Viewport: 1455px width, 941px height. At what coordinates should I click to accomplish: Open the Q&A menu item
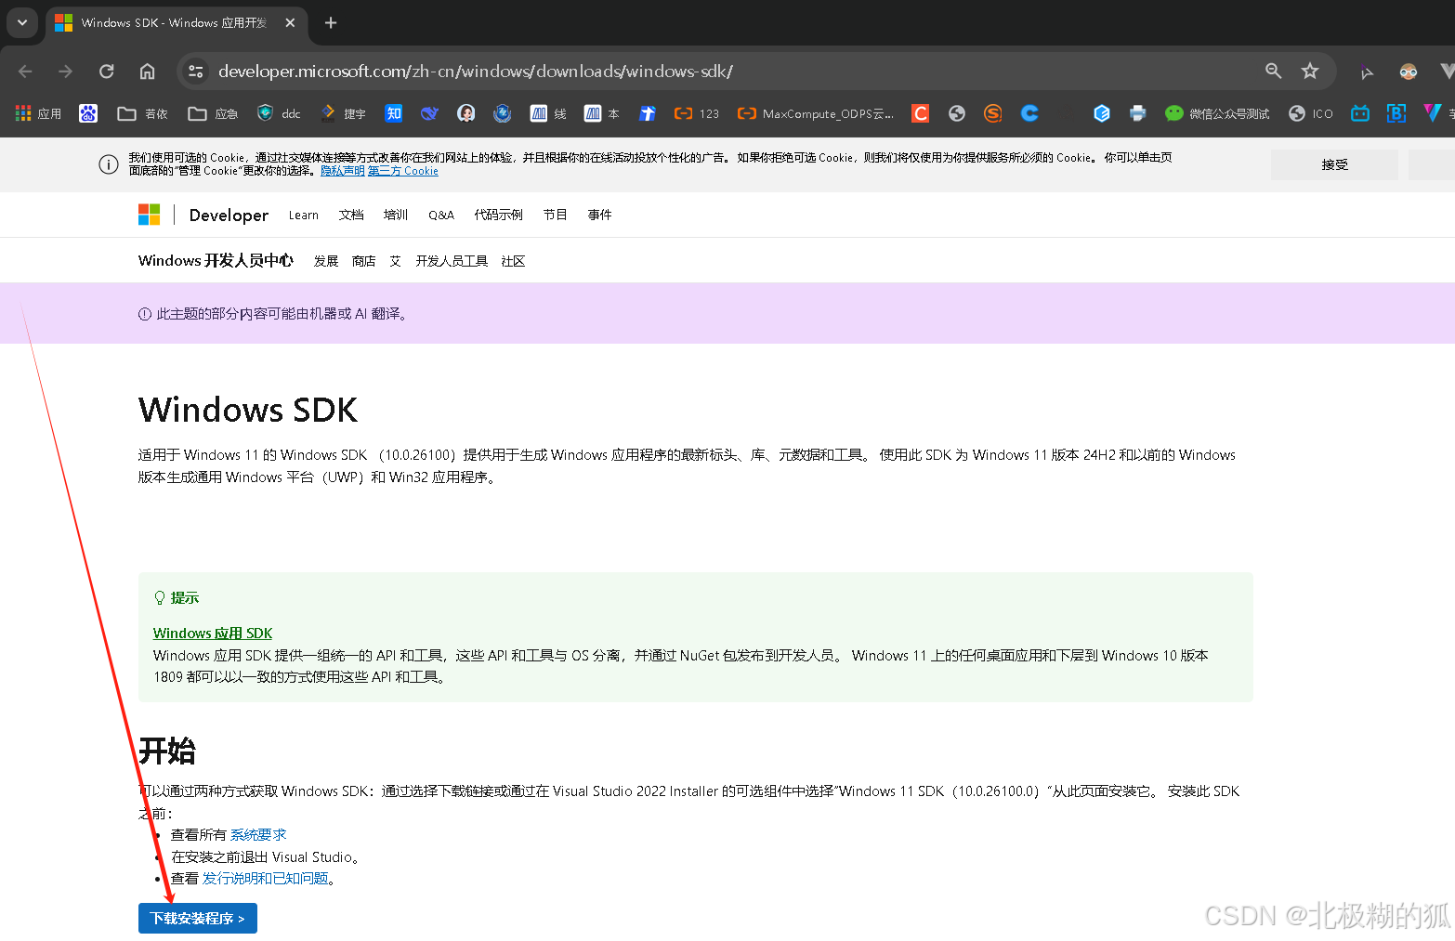441,215
